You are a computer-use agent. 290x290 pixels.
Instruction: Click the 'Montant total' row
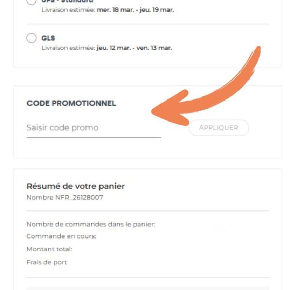click(49, 249)
